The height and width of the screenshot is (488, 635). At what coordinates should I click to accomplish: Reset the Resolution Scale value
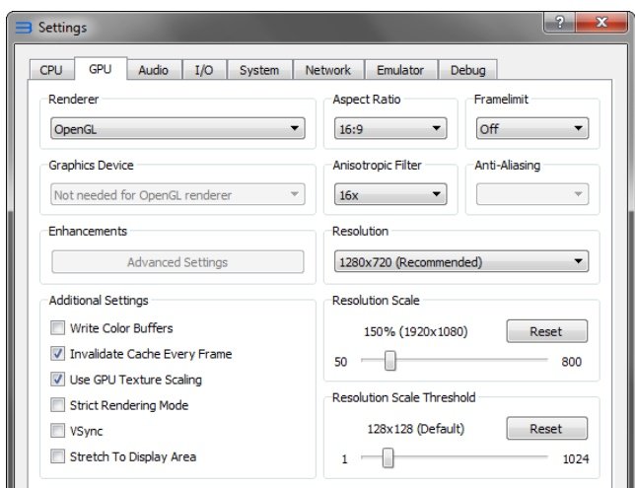point(546,331)
